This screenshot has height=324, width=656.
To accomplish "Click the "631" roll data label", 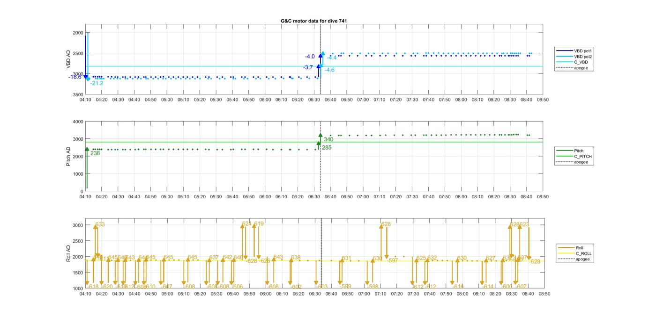I will pyautogui.click(x=347, y=258).
